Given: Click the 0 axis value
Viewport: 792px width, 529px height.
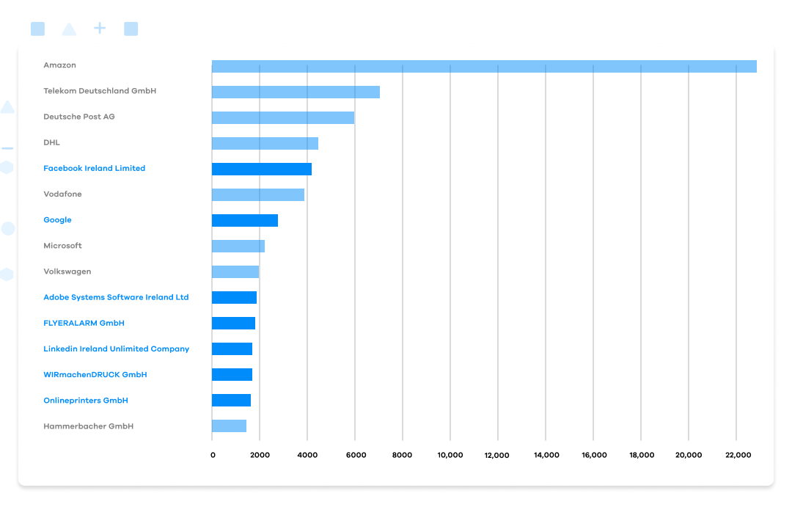Looking at the screenshot, I should coord(213,455).
